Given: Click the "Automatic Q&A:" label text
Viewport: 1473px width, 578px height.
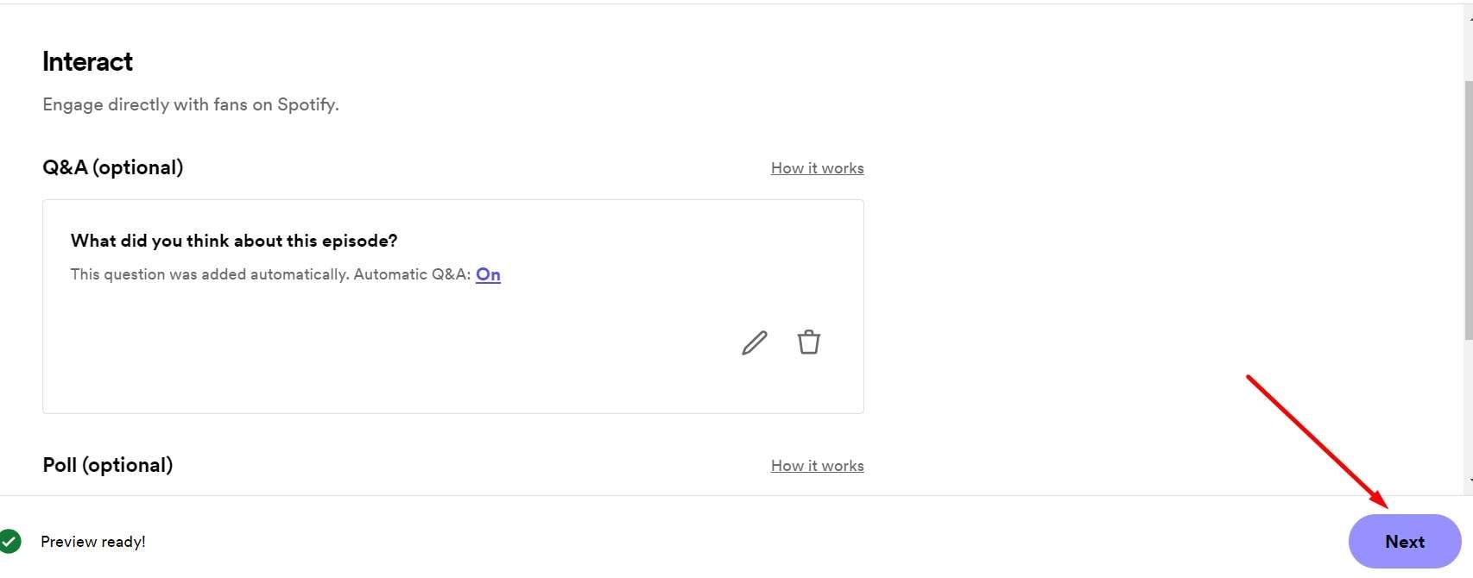Looking at the screenshot, I should (413, 274).
